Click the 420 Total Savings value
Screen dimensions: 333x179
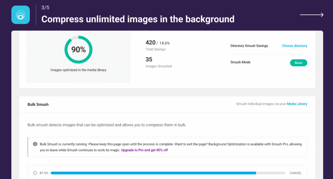tap(150, 42)
